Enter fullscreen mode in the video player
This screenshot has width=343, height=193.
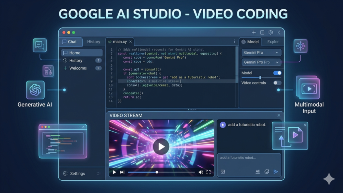click(209, 172)
